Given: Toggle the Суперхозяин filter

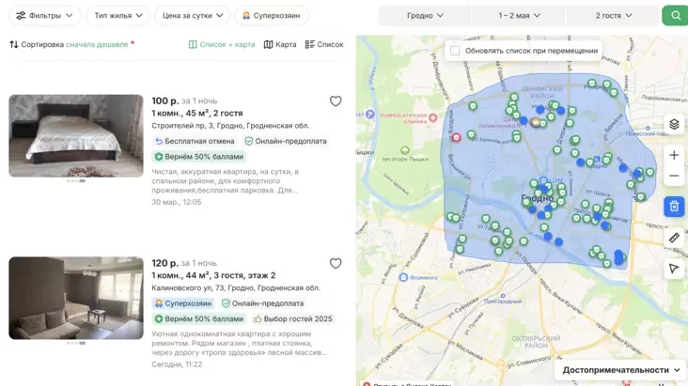Looking at the screenshot, I should 272,16.
